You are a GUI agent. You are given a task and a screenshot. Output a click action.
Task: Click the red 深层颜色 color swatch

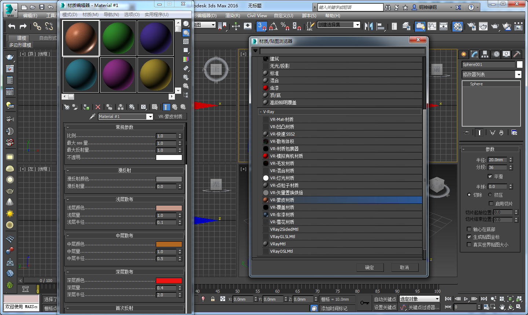click(169, 281)
